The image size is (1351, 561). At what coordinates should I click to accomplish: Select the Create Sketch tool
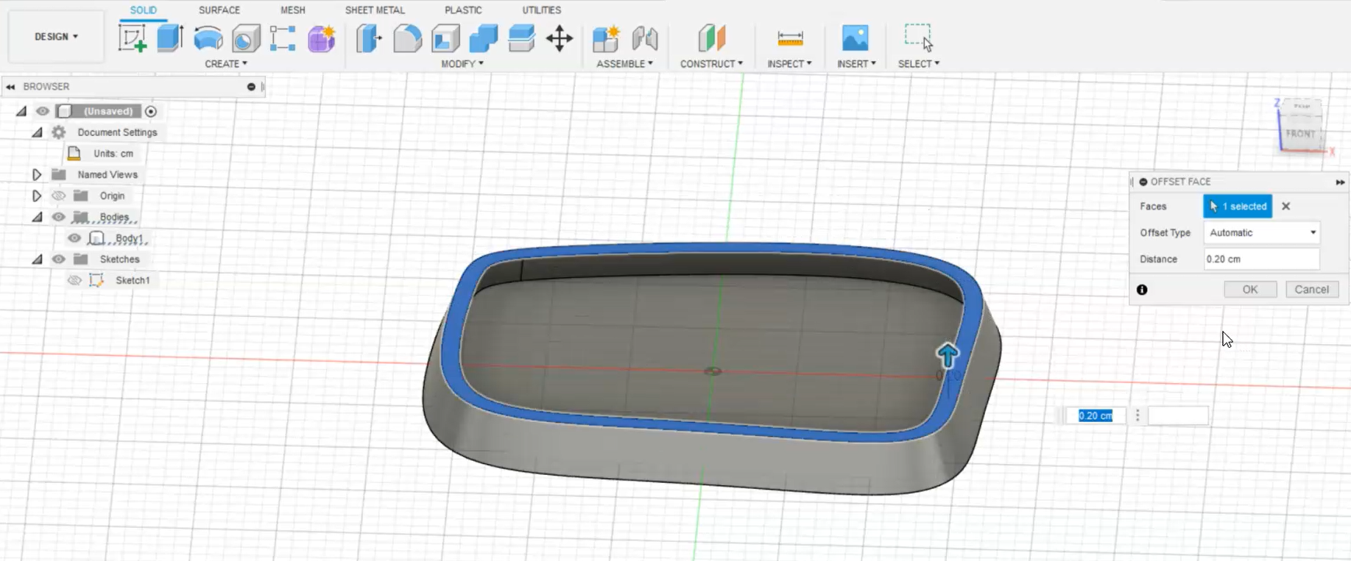[x=133, y=37]
